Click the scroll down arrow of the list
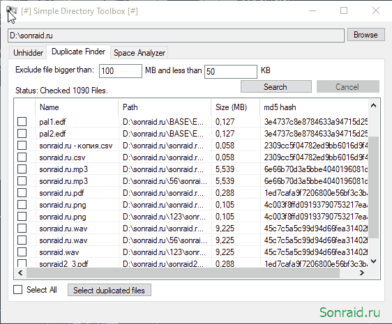 (373, 261)
